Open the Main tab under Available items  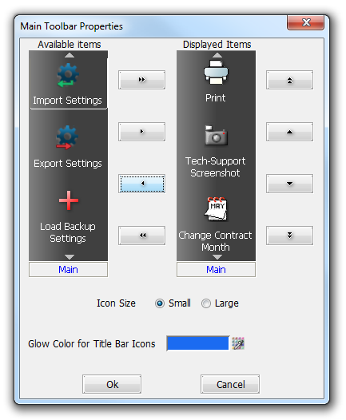(x=69, y=269)
